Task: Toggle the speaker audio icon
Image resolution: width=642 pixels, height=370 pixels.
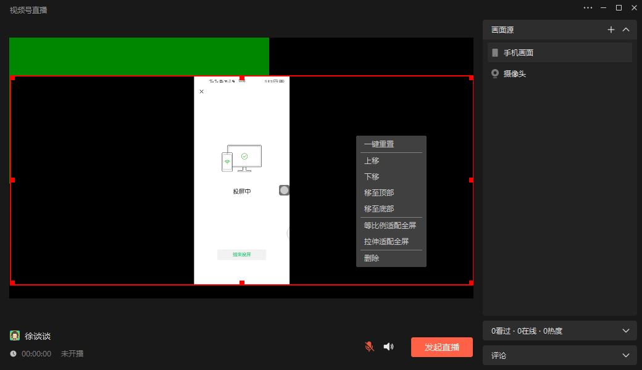Action: click(388, 347)
